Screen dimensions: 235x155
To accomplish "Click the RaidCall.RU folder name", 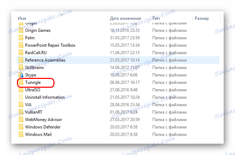I will (x=36, y=53).
